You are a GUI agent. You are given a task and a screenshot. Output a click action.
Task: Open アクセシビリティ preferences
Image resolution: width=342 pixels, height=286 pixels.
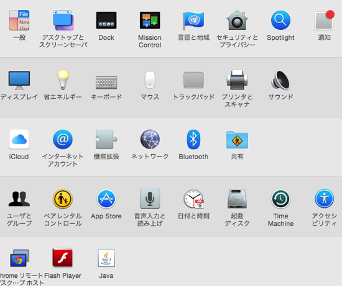(324, 199)
